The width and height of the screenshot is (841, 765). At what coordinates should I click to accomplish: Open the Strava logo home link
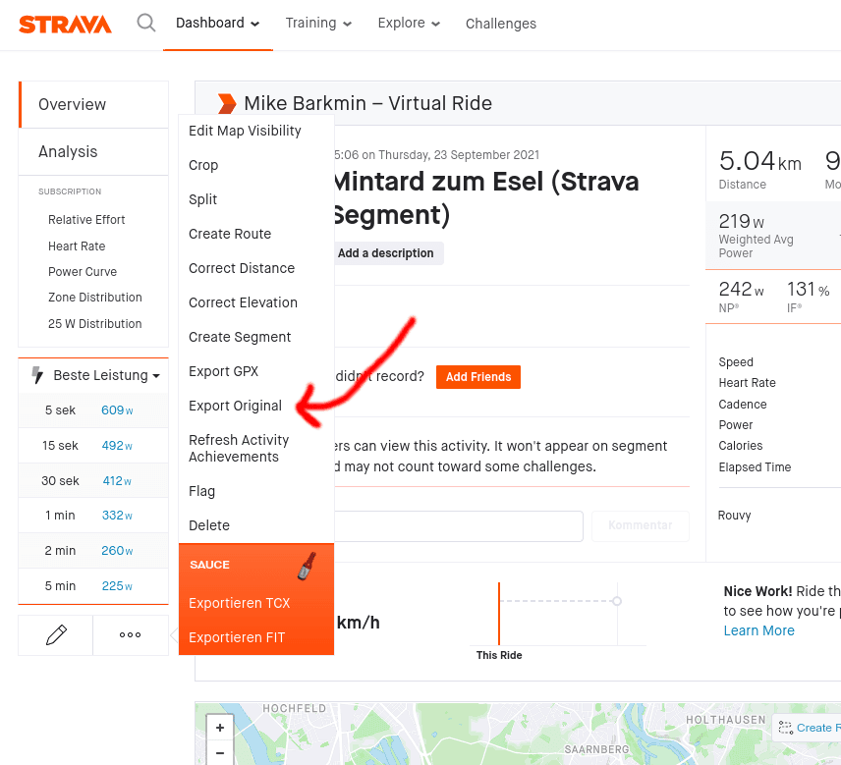65,25
